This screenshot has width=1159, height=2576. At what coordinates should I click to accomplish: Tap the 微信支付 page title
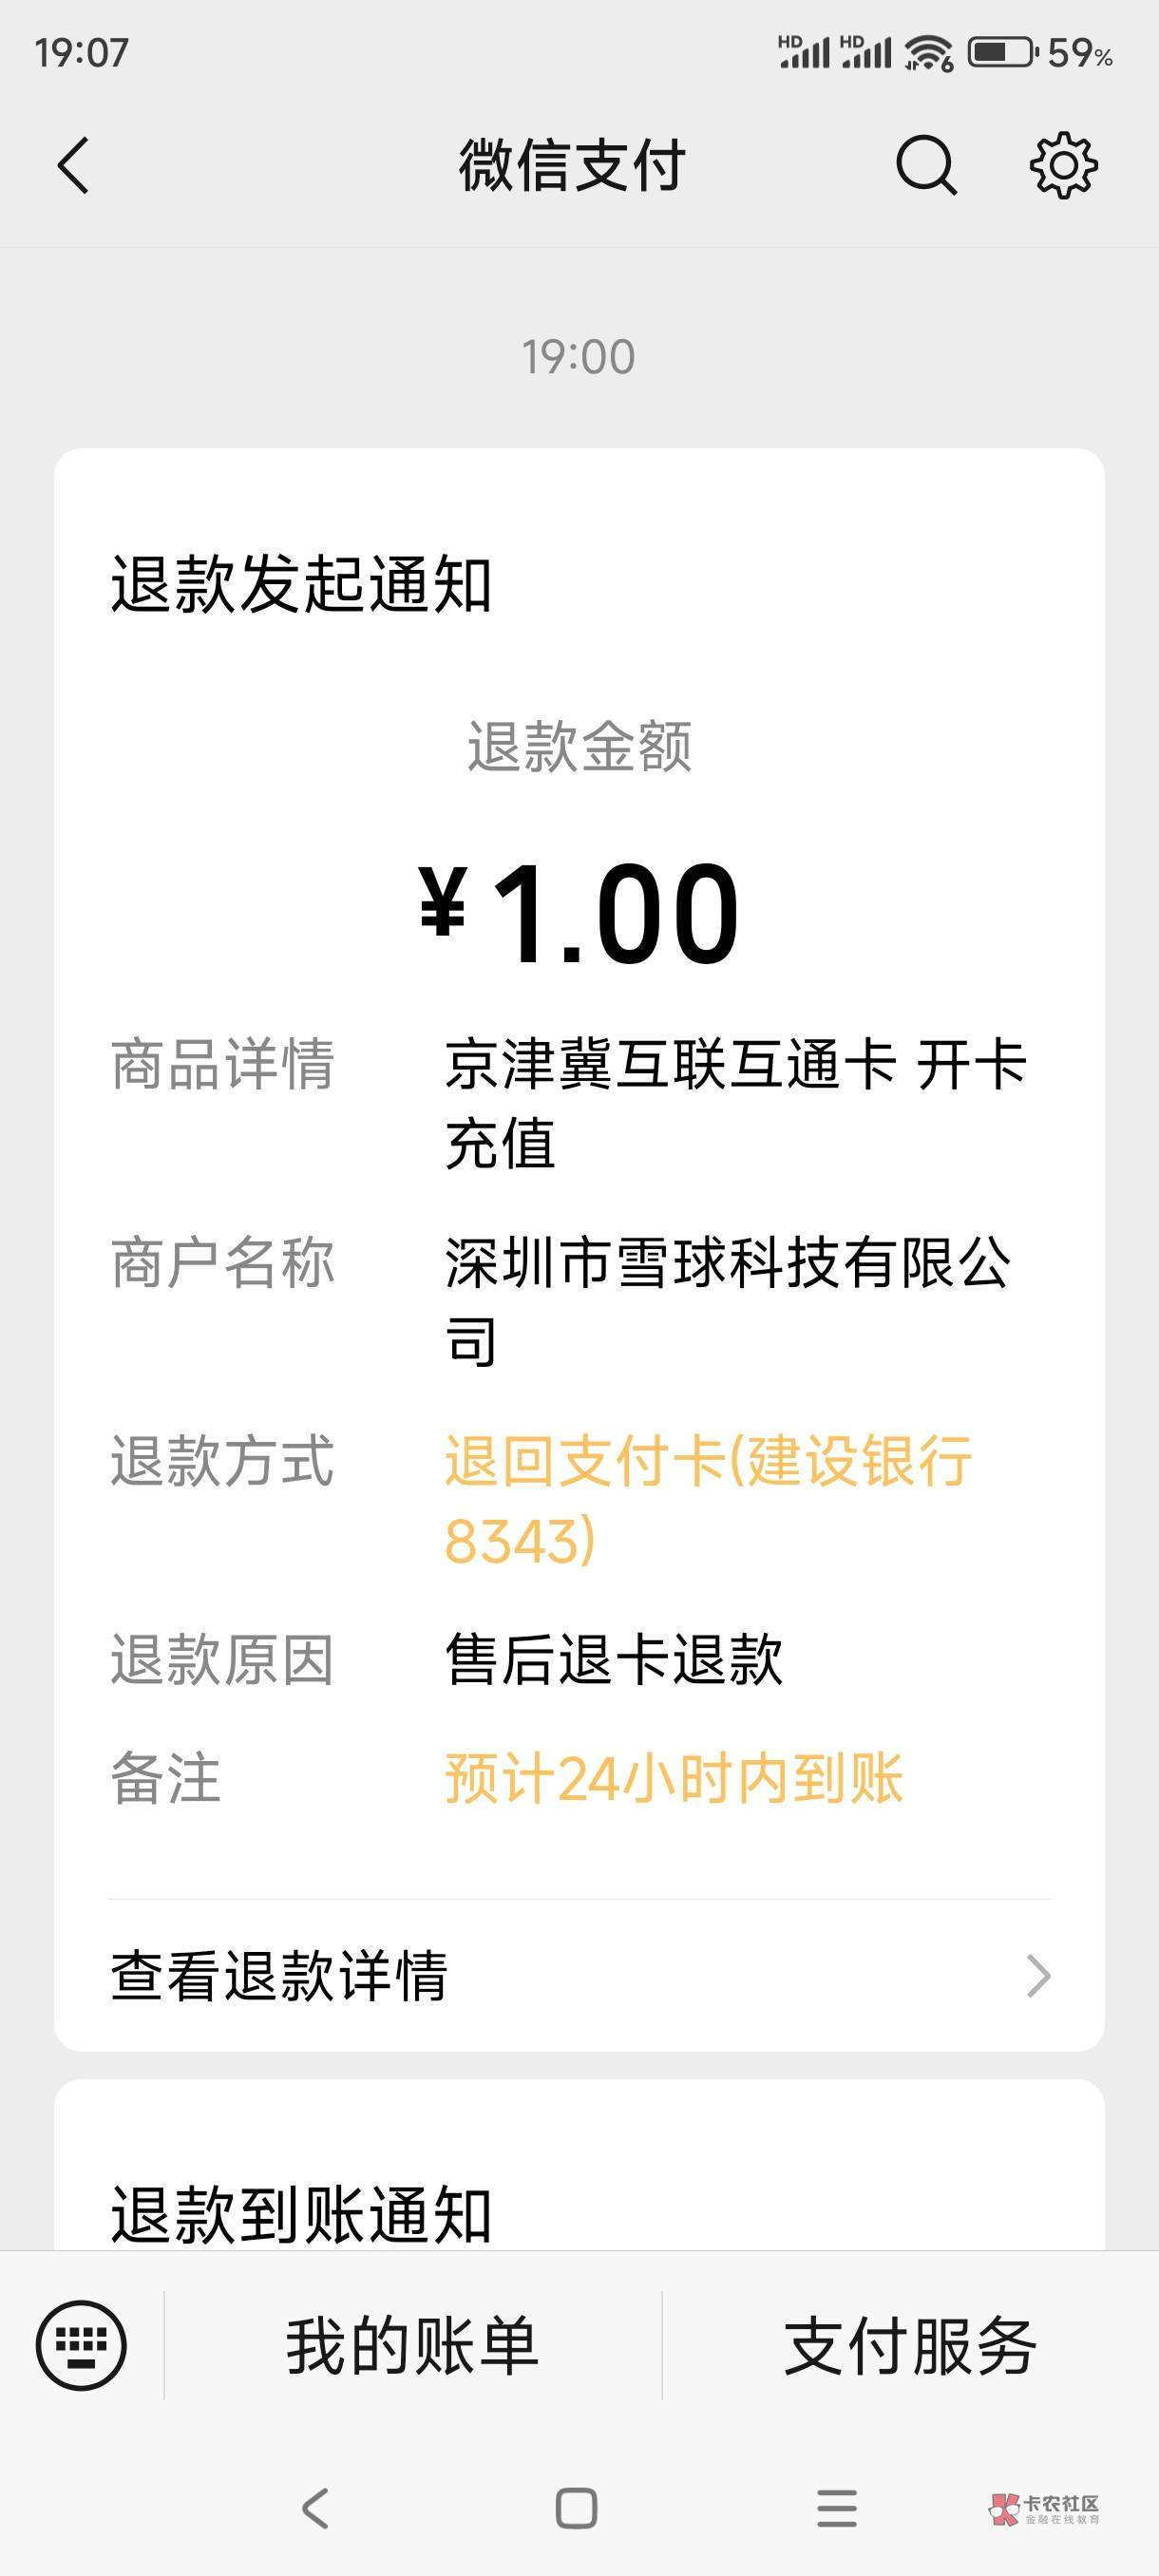coord(572,165)
